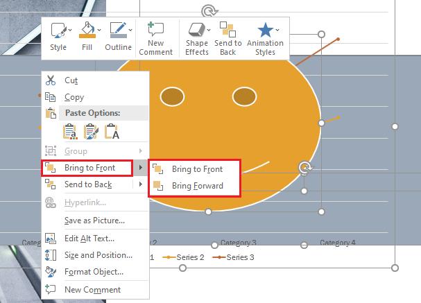This screenshot has height=303, width=421.
Task: Click the Bring to Front context menu icon
Action: (x=51, y=168)
